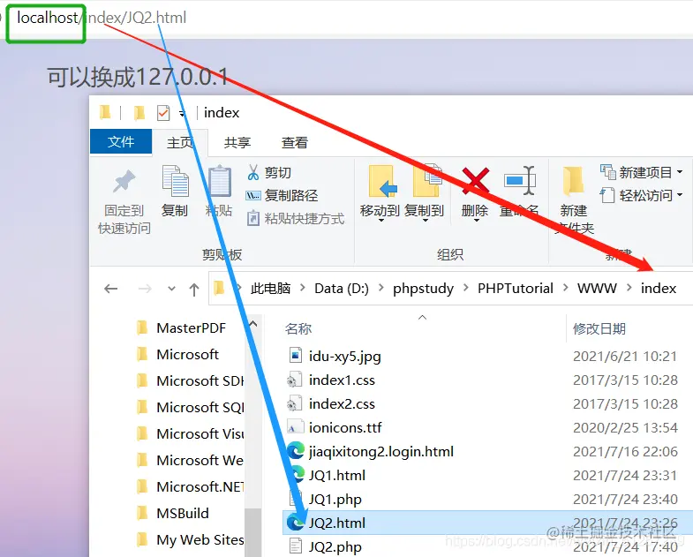
Task: Select the index1.css file
Action: coord(342,380)
